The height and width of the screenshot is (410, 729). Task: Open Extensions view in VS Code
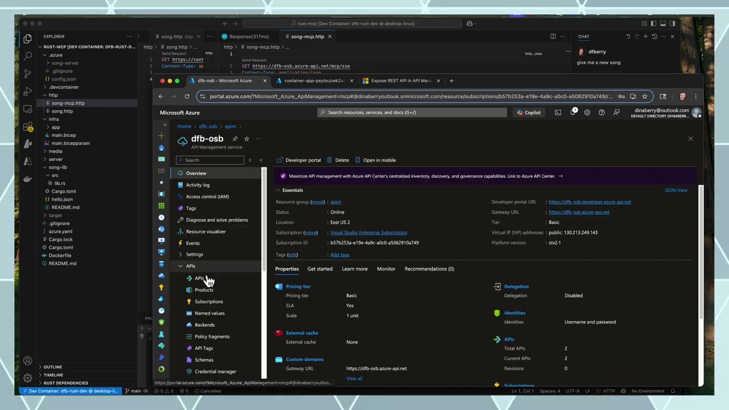(27, 127)
